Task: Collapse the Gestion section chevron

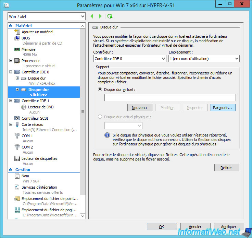Action: click(x=11, y=170)
